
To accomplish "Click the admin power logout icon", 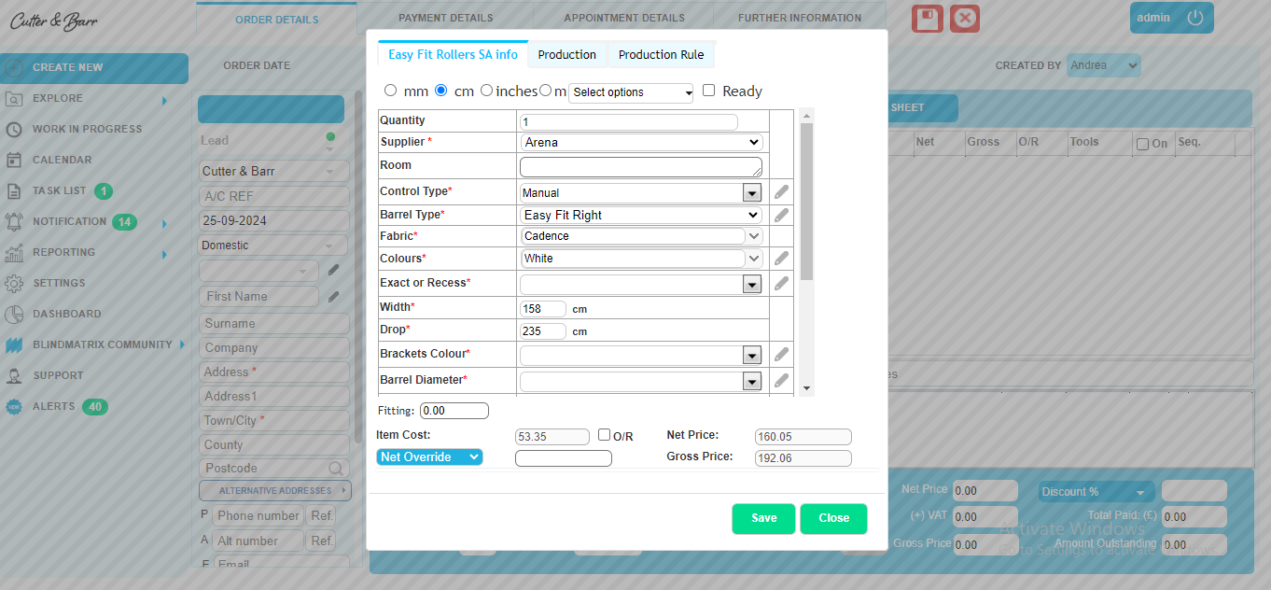I will click(1194, 18).
